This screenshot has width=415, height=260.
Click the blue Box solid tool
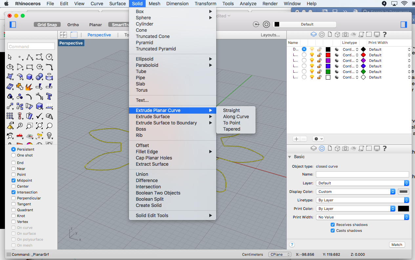(30, 77)
